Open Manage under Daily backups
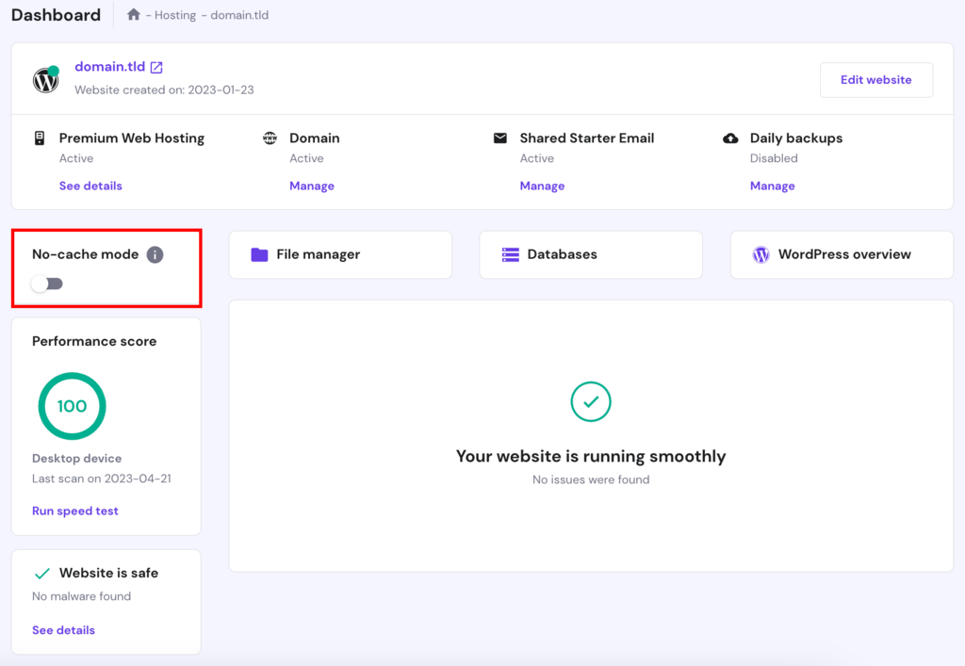 (772, 186)
